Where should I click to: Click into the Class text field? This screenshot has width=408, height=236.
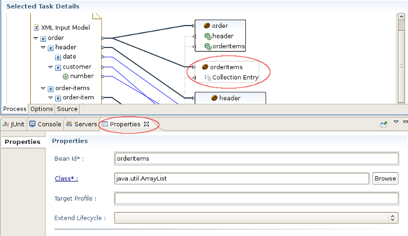click(x=241, y=179)
